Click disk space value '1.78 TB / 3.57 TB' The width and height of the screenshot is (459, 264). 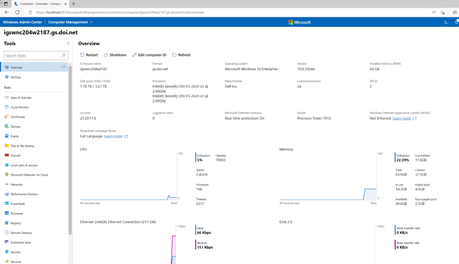(93, 86)
